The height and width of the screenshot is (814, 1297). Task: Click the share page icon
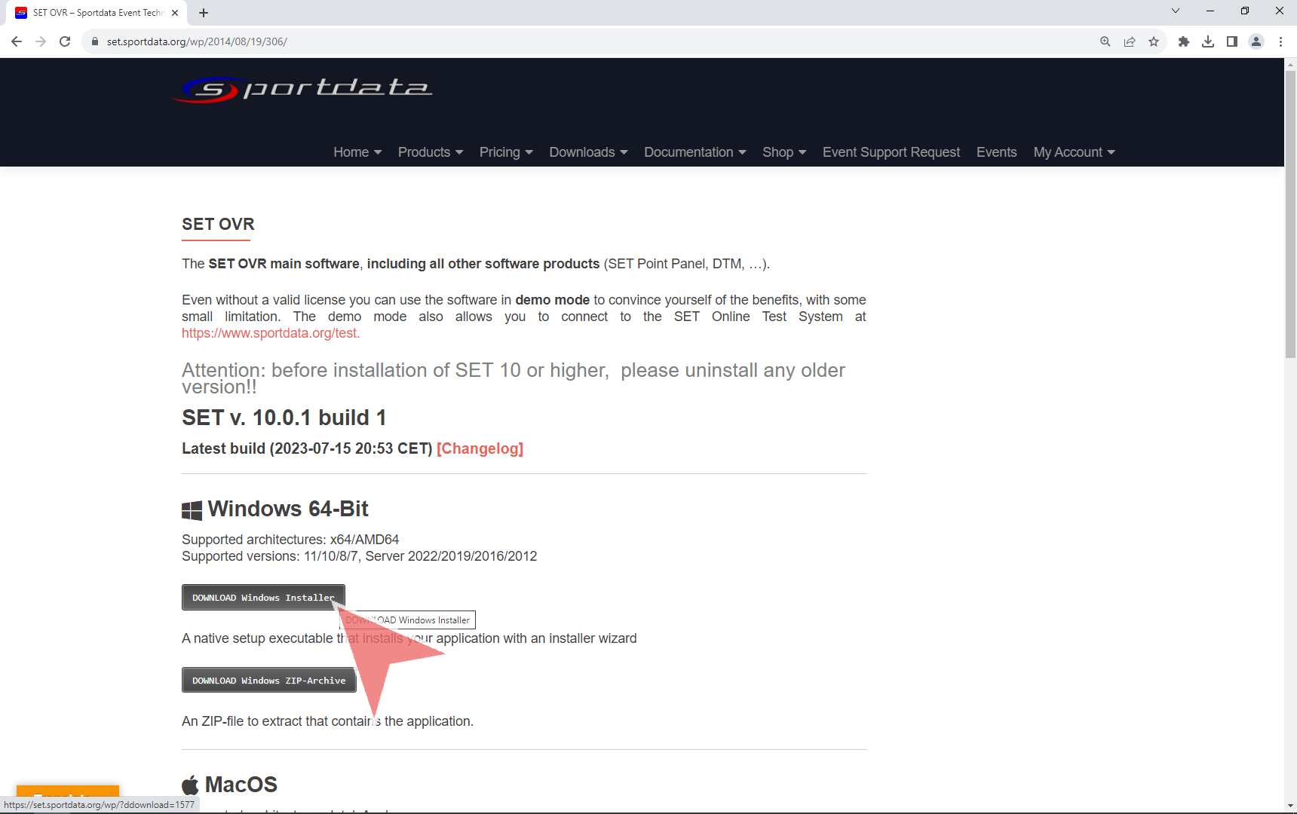(1130, 41)
